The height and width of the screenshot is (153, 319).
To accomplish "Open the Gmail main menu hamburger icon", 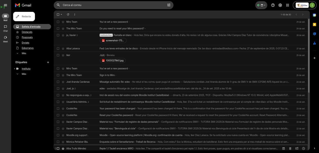I will pyautogui.click(x=5, y=5).
